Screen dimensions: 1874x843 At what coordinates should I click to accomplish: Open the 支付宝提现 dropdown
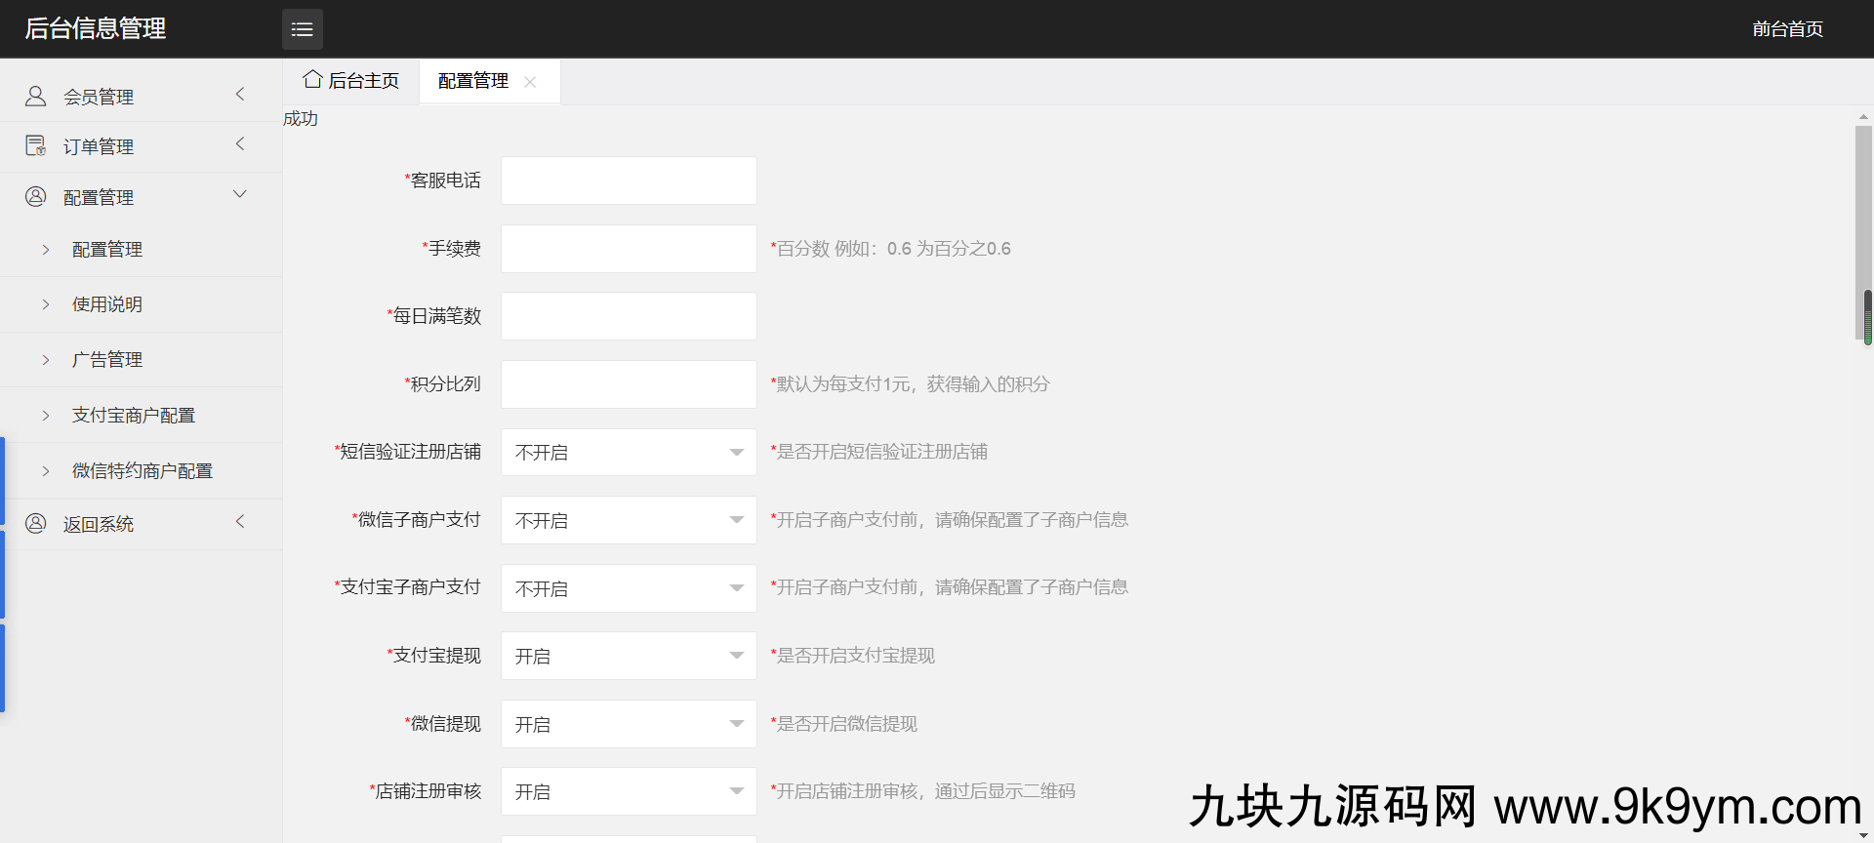point(629,656)
